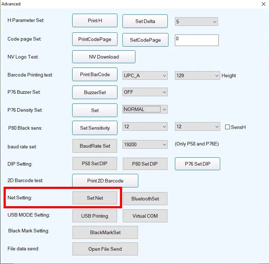Enable the SensH checkbox
Image resolution: width=269 pixels, height=264 pixels.
[227, 127]
